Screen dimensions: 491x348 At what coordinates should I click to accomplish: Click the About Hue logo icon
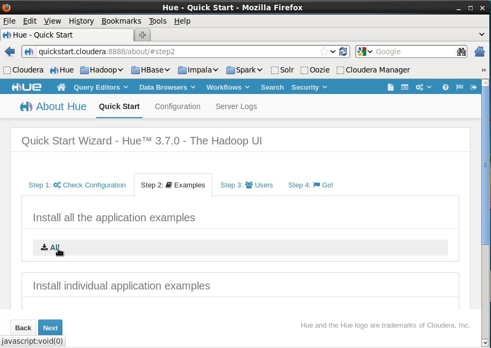click(26, 107)
